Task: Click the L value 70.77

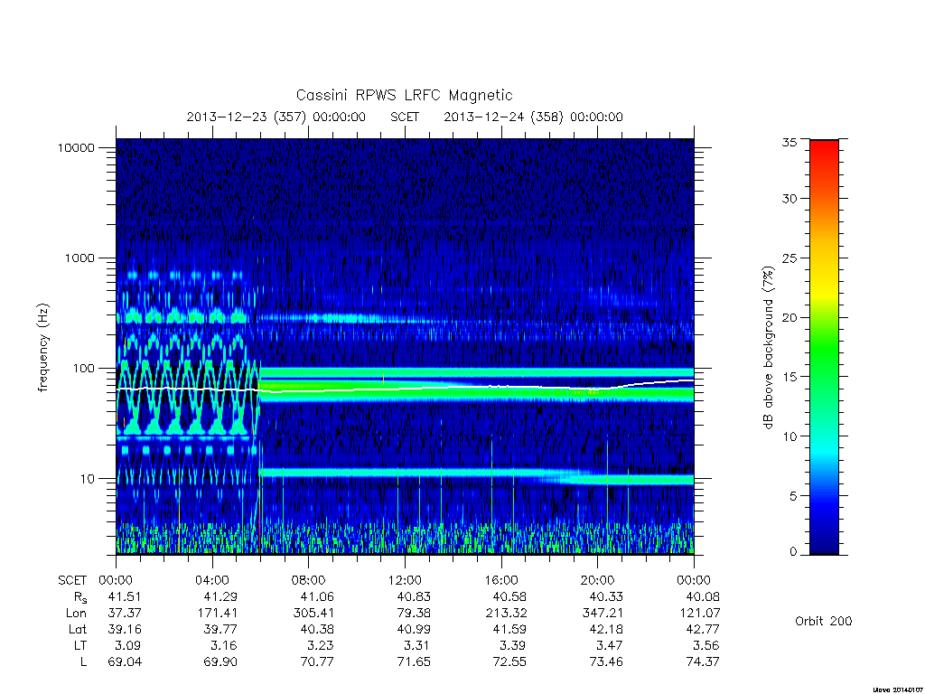Action: 317,662
